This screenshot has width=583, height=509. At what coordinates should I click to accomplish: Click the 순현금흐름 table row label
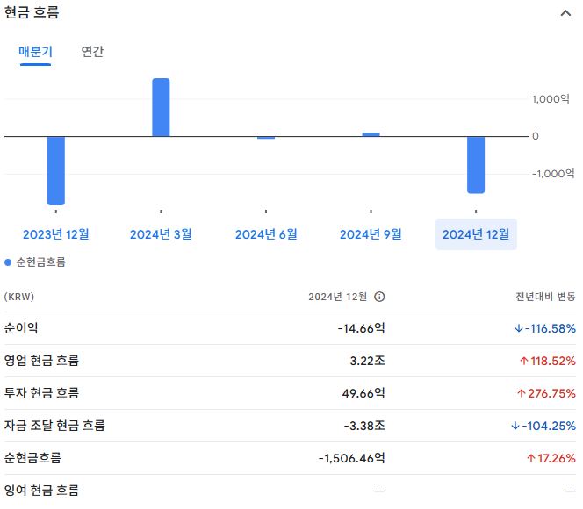click(x=32, y=458)
